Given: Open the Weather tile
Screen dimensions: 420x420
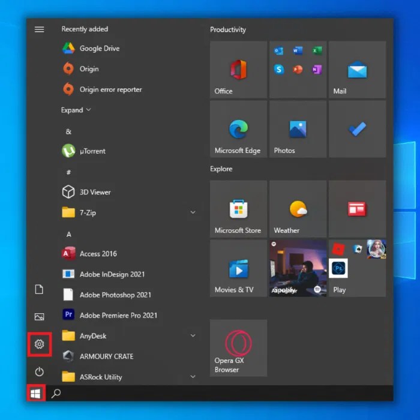Looking at the screenshot, I should coord(298,209).
